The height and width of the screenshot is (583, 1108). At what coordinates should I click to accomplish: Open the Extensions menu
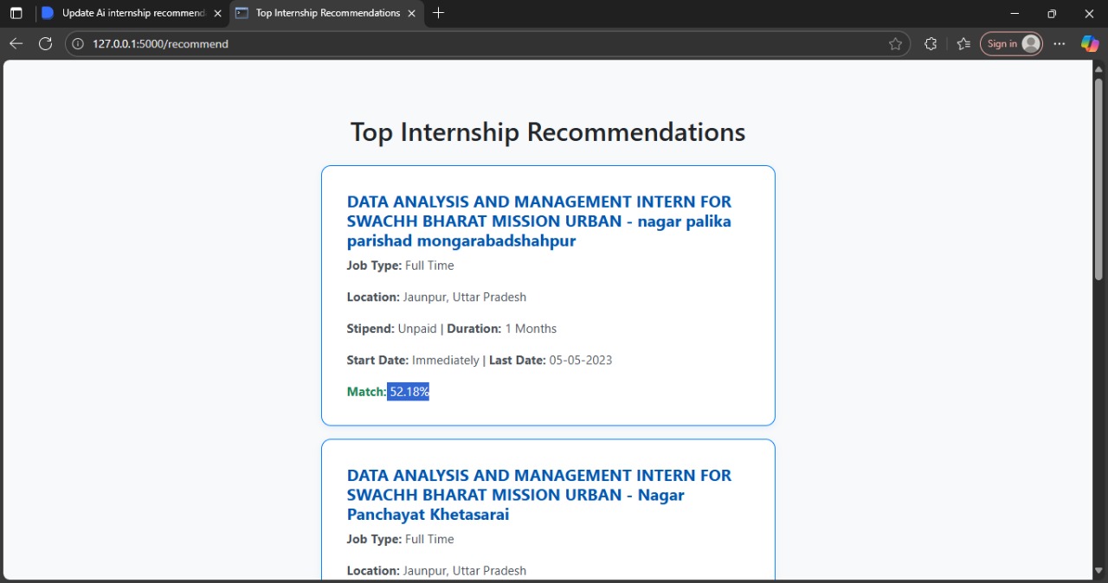pos(931,44)
